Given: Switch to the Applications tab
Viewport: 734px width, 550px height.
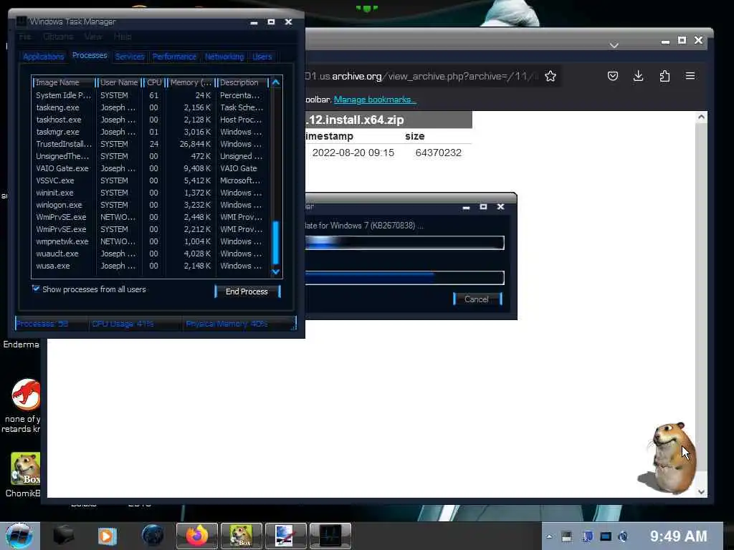Looking at the screenshot, I should [43, 57].
